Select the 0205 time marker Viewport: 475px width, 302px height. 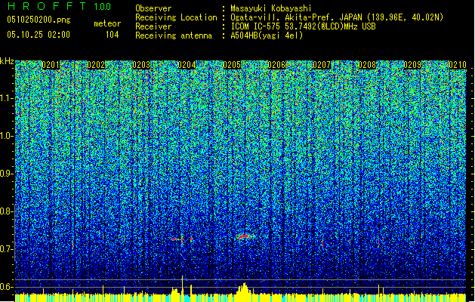tap(232, 65)
